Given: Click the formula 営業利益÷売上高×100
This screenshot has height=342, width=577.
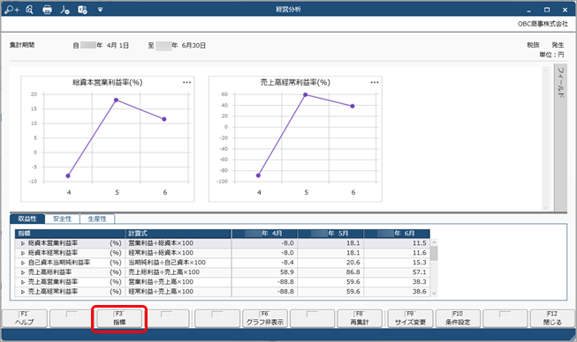Looking at the screenshot, I should point(161,282).
